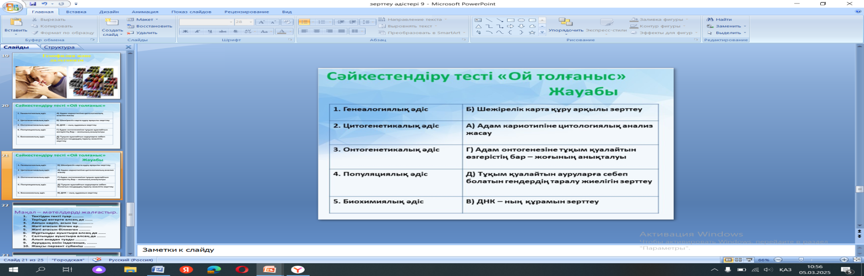864x276 pixels.
Task: Select the star shape in the shapes gallery
Action: (x=532, y=33)
